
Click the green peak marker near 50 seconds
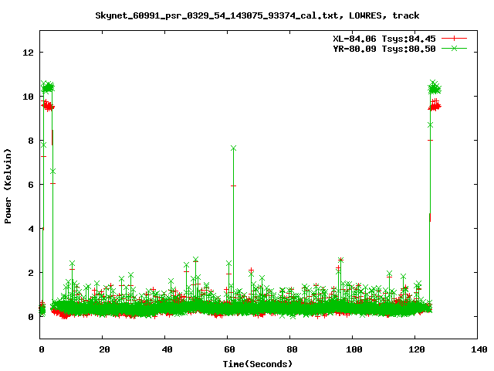[196, 260]
